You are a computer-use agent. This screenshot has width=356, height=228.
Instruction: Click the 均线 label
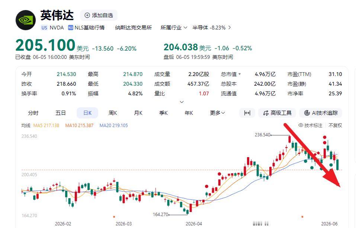click(x=26, y=126)
